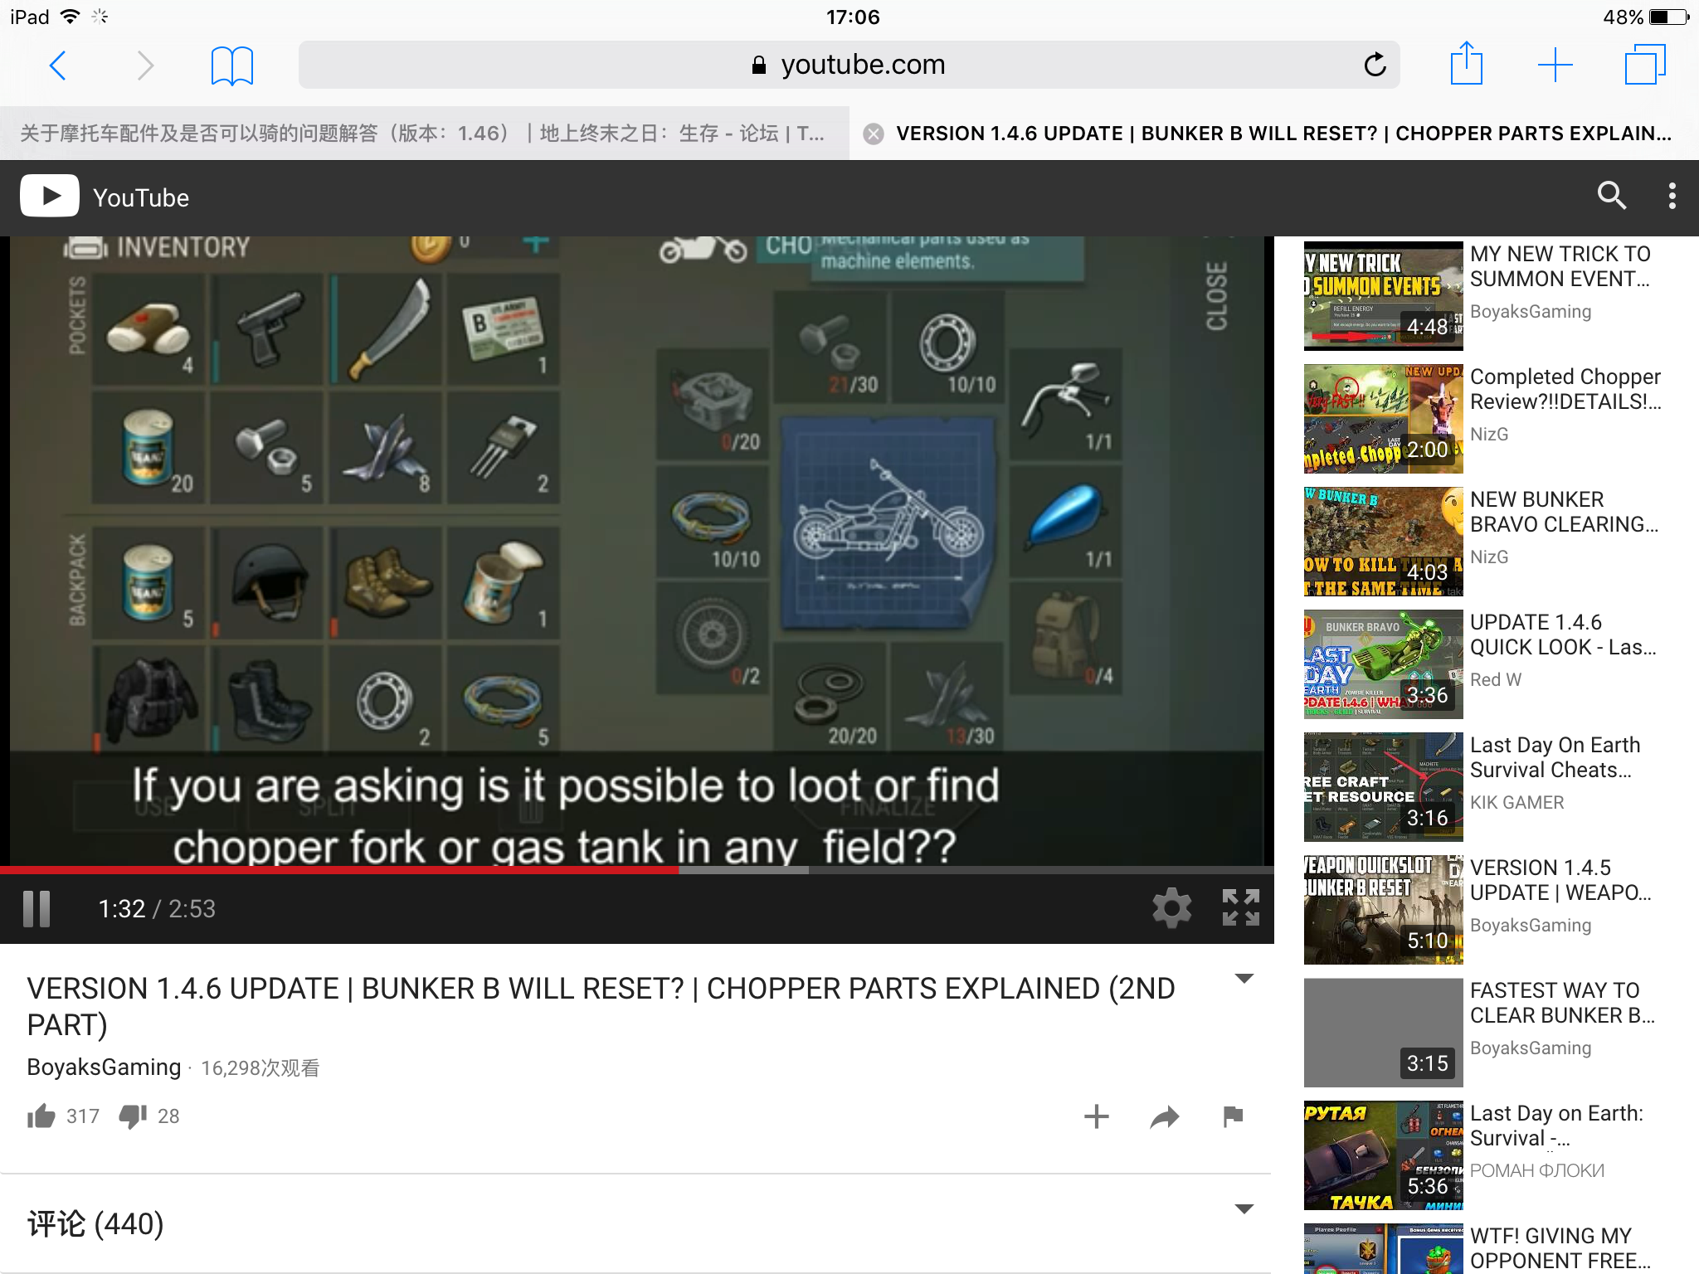Report the video with flag icon

coord(1233,1116)
